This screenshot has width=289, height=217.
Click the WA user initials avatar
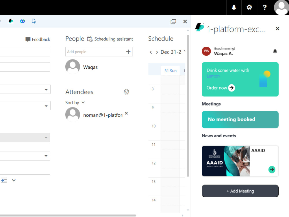206,51
